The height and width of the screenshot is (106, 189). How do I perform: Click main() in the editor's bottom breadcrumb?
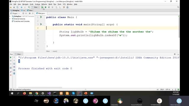(x=55, y=51)
